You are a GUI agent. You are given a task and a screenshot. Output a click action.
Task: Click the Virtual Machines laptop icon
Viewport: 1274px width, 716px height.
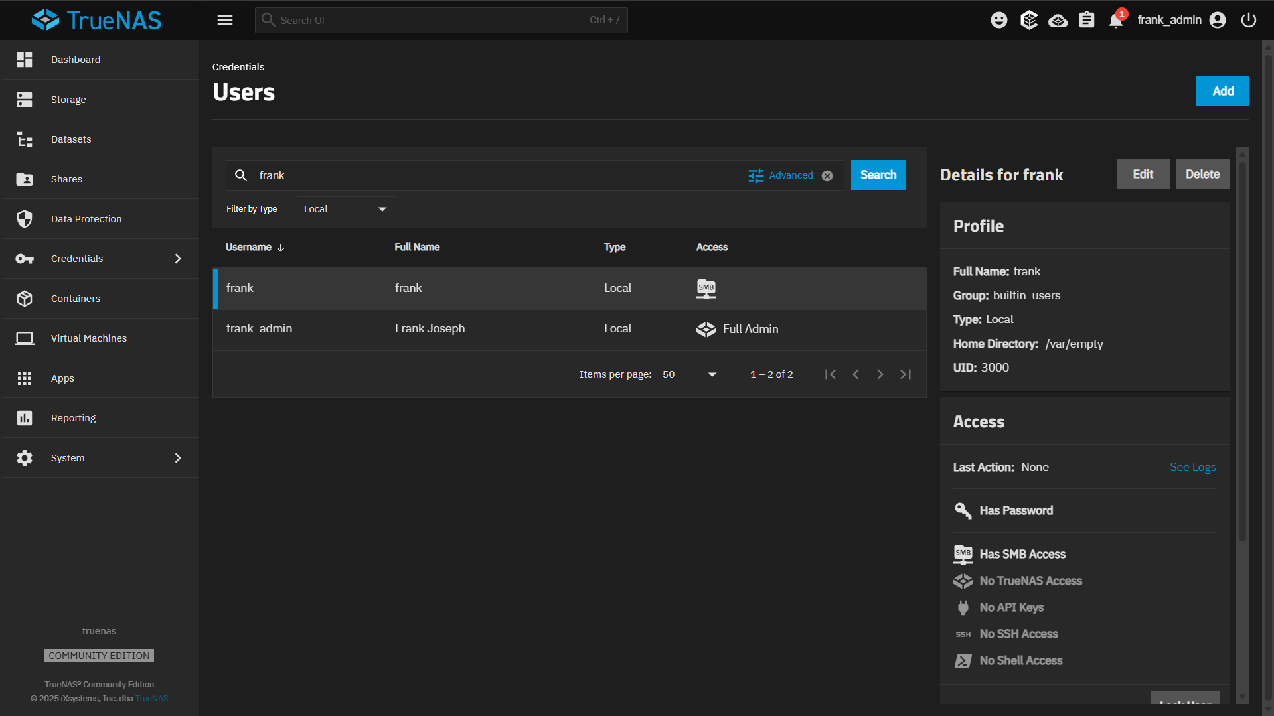(25, 338)
